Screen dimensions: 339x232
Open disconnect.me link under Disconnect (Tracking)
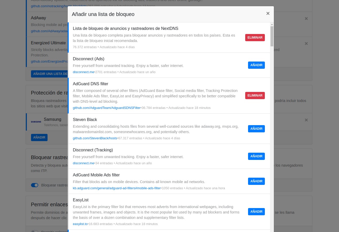coord(83,163)
